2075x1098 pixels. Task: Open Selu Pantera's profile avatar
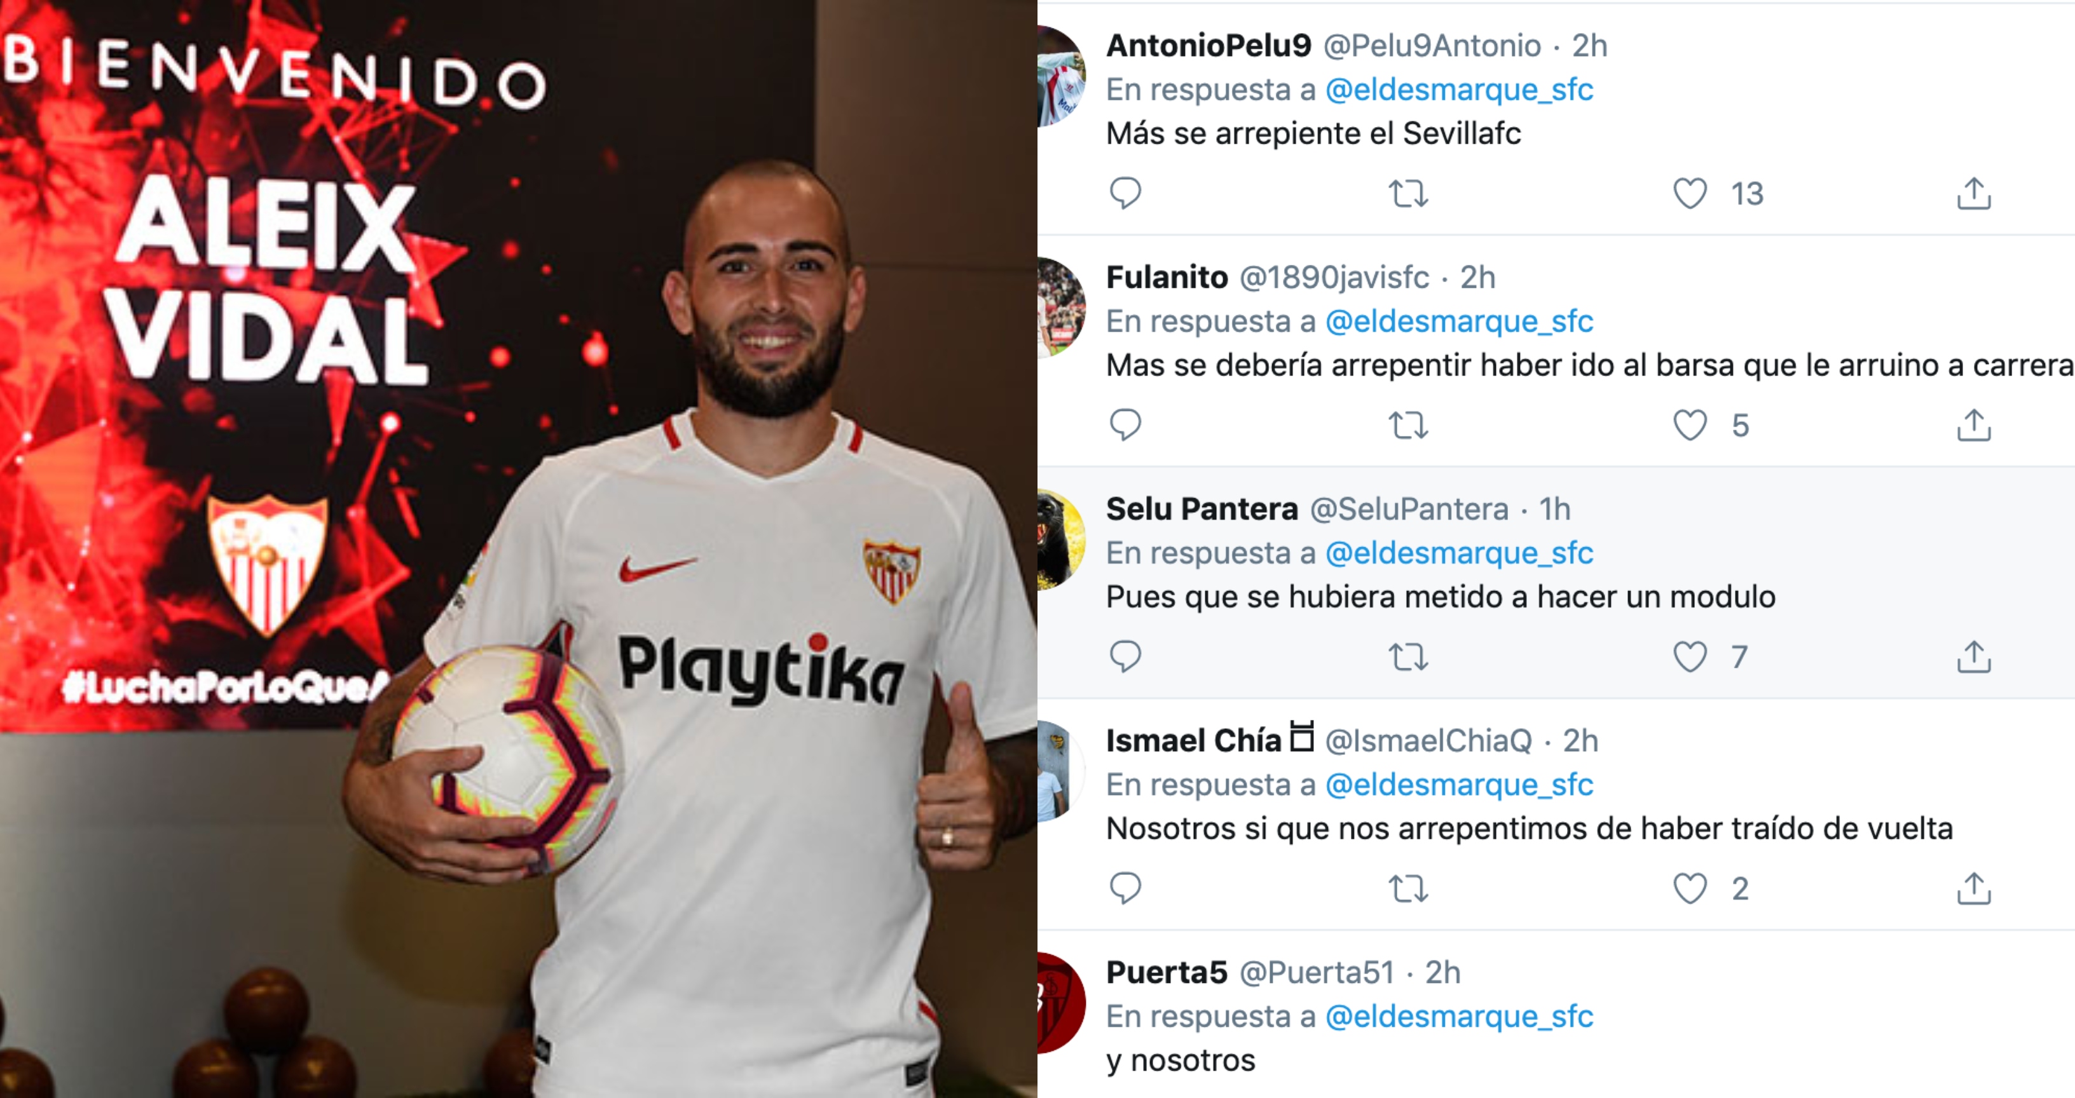(1061, 539)
